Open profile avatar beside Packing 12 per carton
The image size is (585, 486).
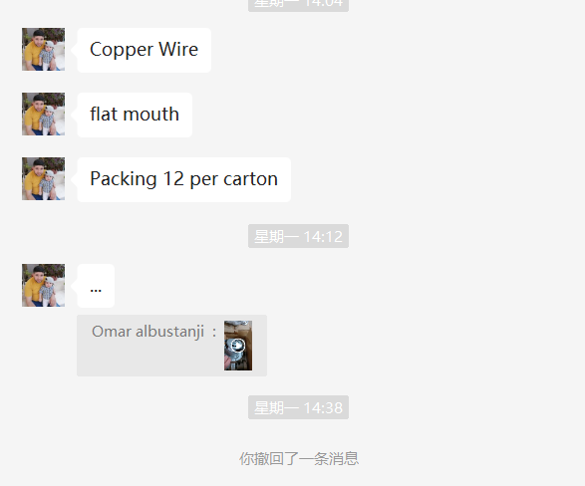pyautogui.click(x=43, y=179)
